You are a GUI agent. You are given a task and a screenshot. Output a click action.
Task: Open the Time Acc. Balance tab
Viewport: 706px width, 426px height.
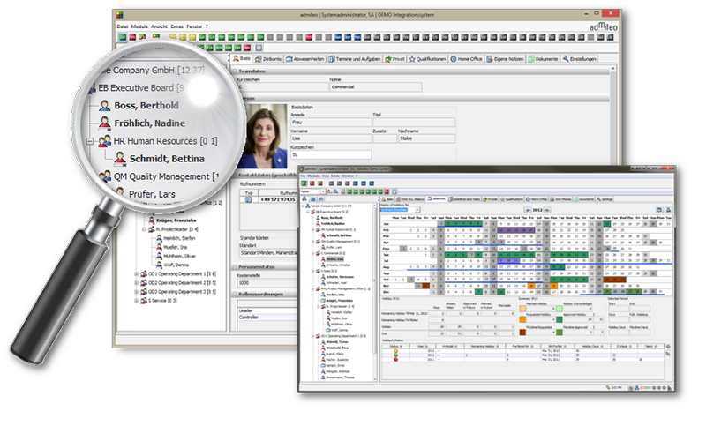[x=410, y=199]
